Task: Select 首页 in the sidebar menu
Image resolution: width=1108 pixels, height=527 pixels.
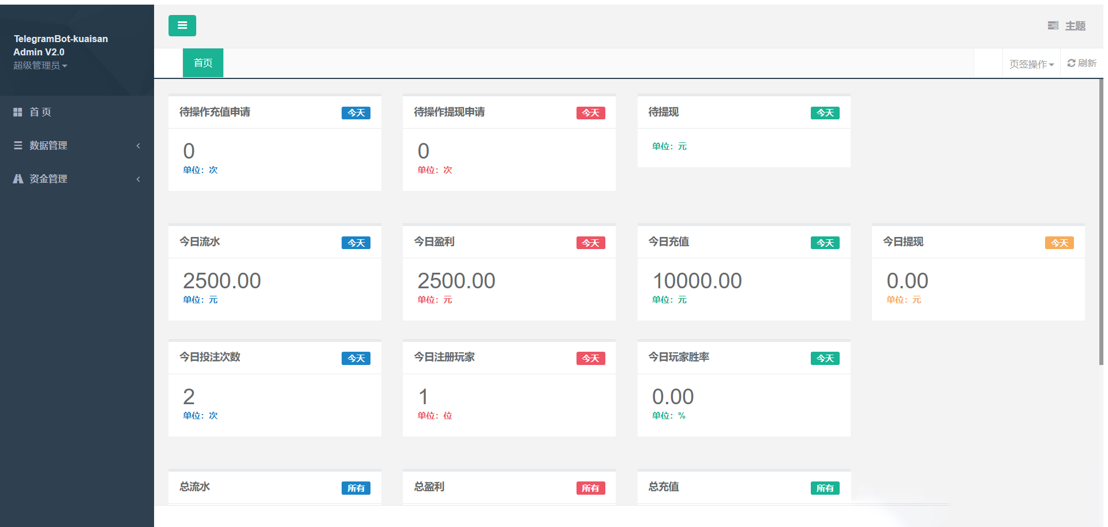Action: [x=40, y=112]
